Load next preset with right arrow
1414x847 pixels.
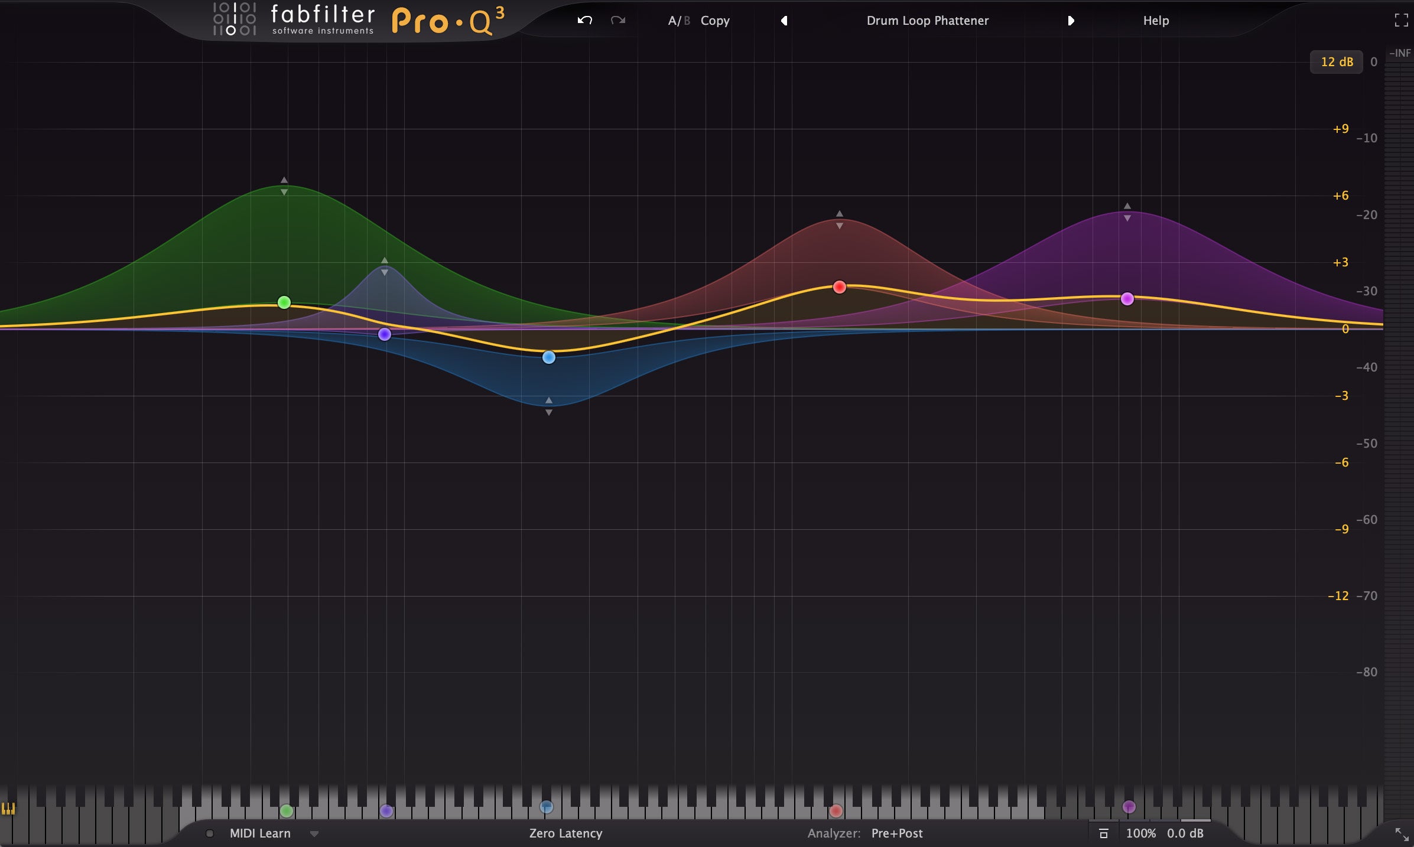[1071, 21]
